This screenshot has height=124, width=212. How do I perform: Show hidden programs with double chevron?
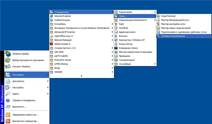(81, 76)
